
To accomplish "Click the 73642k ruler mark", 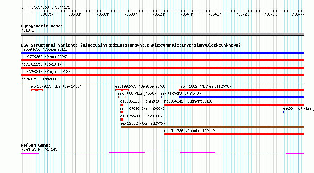I will coord(242,14).
